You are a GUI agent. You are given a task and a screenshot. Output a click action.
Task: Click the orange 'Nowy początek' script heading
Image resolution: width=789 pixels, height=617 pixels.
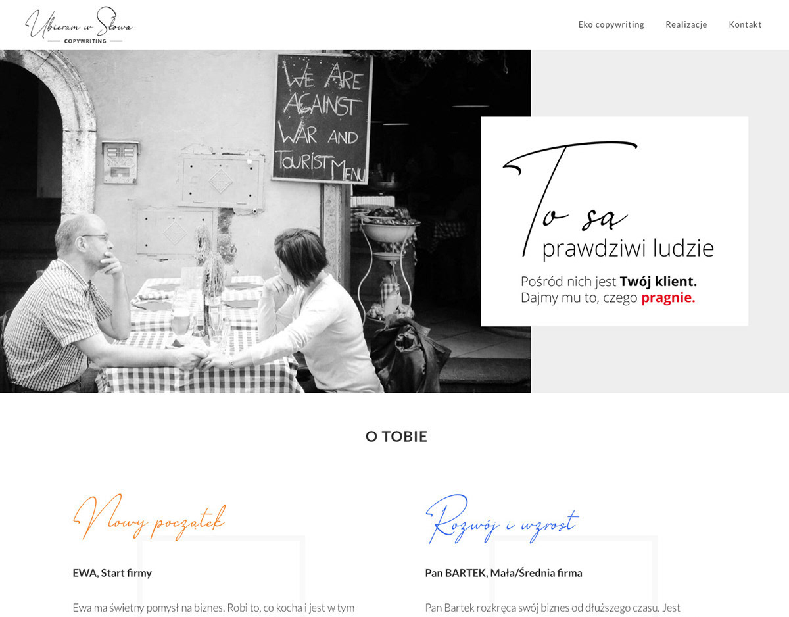pyautogui.click(x=149, y=517)
